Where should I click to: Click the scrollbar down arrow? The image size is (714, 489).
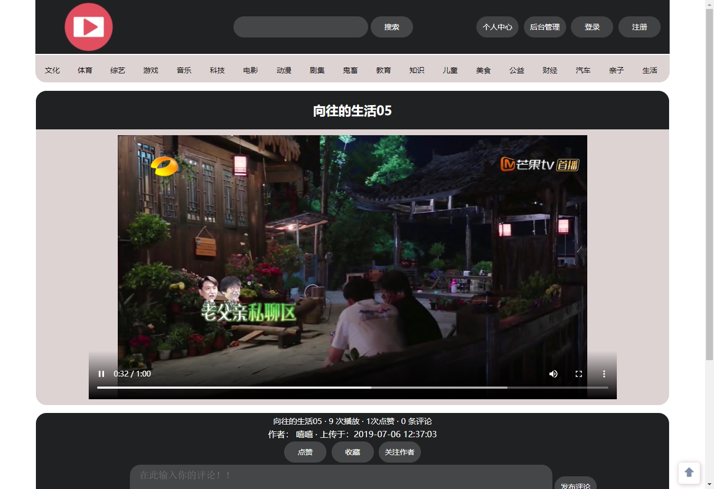click(x=710, y=484)
